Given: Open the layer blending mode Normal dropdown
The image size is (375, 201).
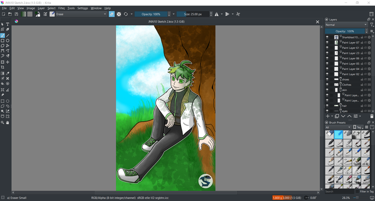Looking at the screenshot, I should [x=346, y=24].
